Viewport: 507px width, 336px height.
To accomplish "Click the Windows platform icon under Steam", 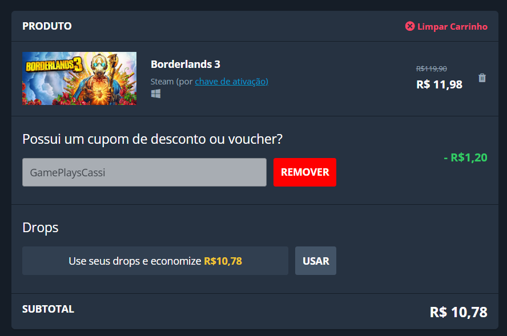I will click(156, 94).
